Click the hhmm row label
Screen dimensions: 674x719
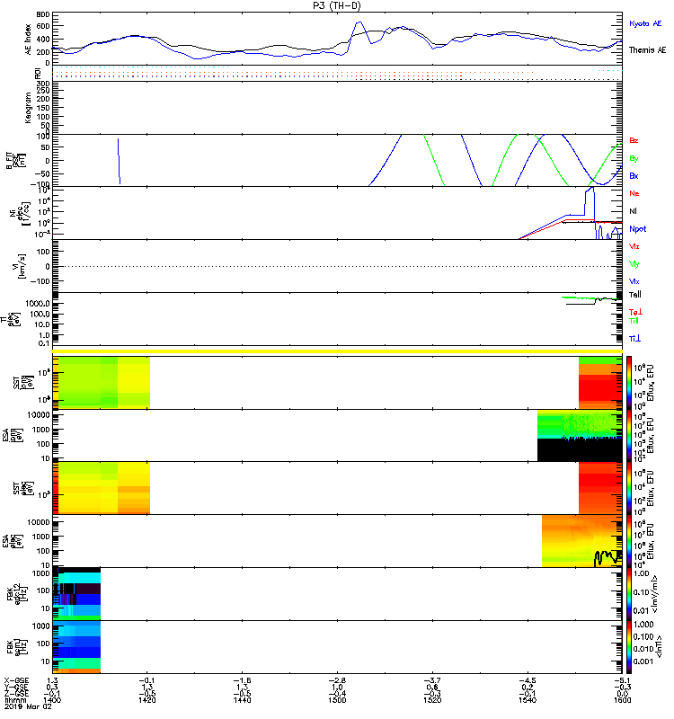pos(15,700)
